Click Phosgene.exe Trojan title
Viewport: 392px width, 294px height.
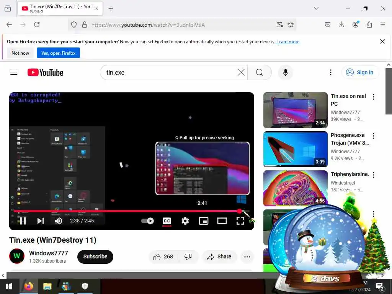click(x=350, y=139)
